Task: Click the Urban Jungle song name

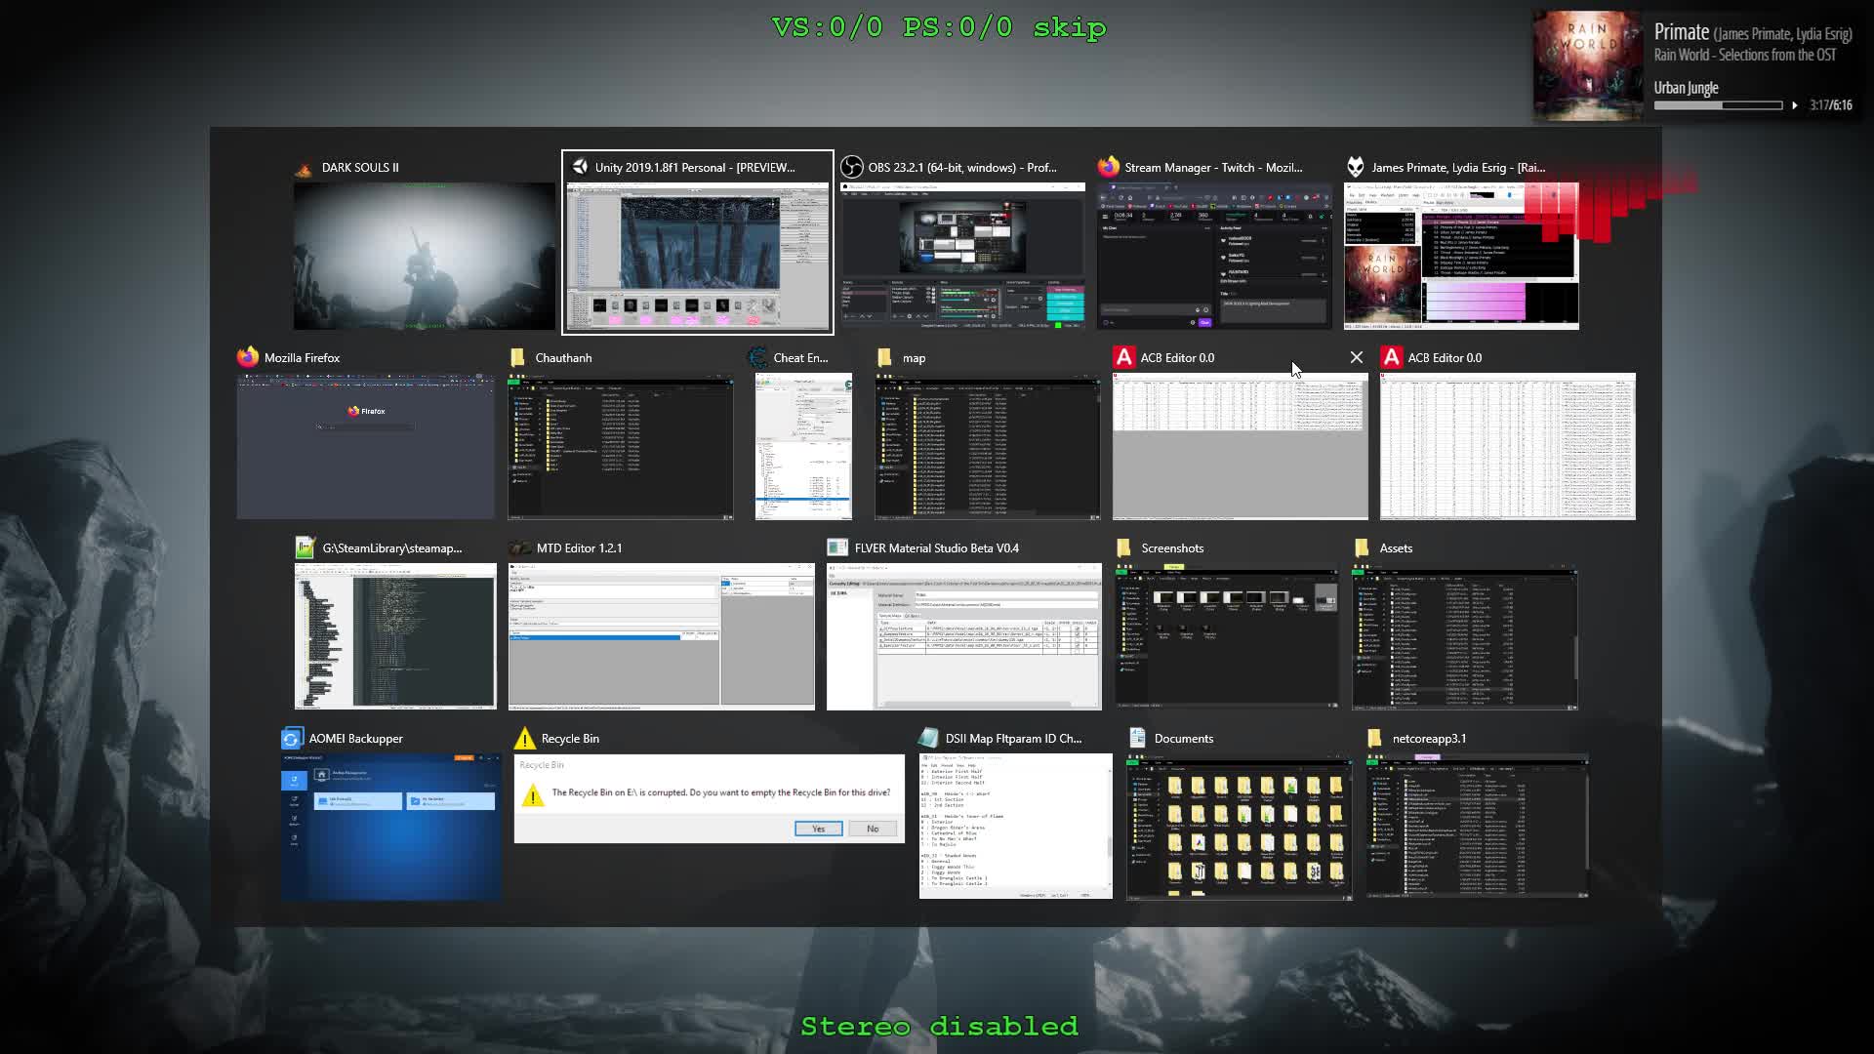Action: (1687, 88)
